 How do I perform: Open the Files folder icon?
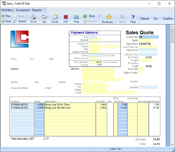tap(76, 17)
